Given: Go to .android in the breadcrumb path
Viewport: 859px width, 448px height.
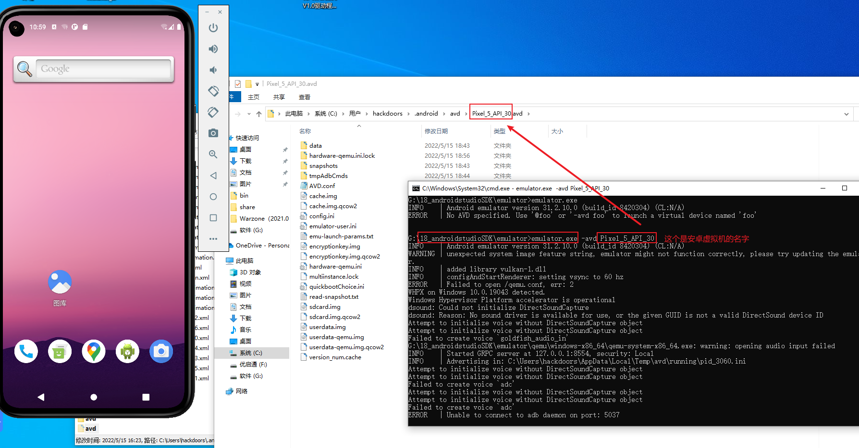Looking at the screenshot, I should coord(427,114).
